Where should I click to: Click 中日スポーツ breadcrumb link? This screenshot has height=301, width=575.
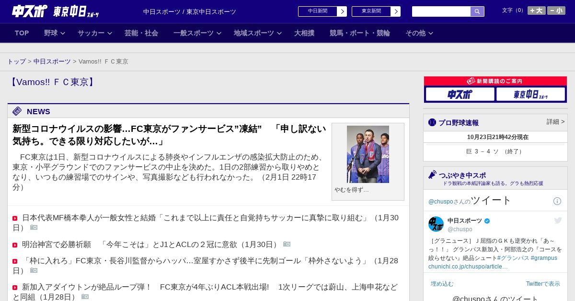52,62
